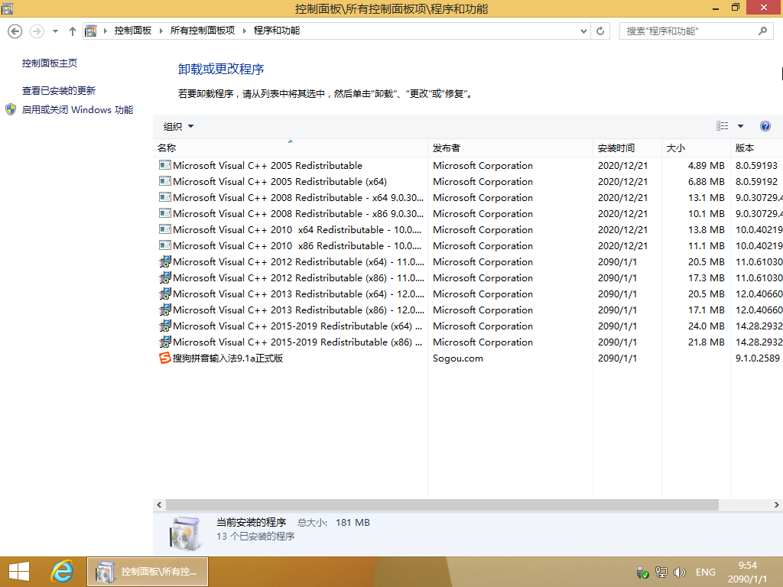Screen dimensions: 783x587
Task: Sort by 发布者 column header
Action: [x=510, y=148]
